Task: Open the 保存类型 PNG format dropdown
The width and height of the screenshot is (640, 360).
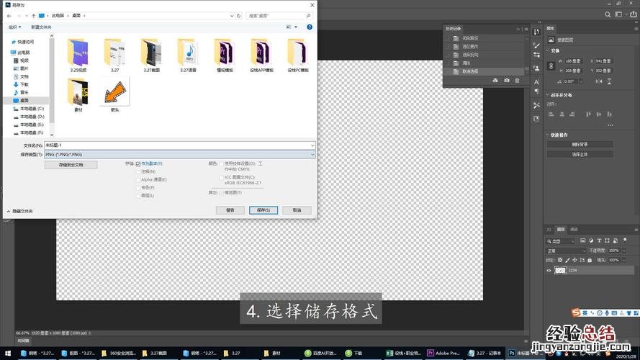Action: pyautogui.click(x=180, y=154)
